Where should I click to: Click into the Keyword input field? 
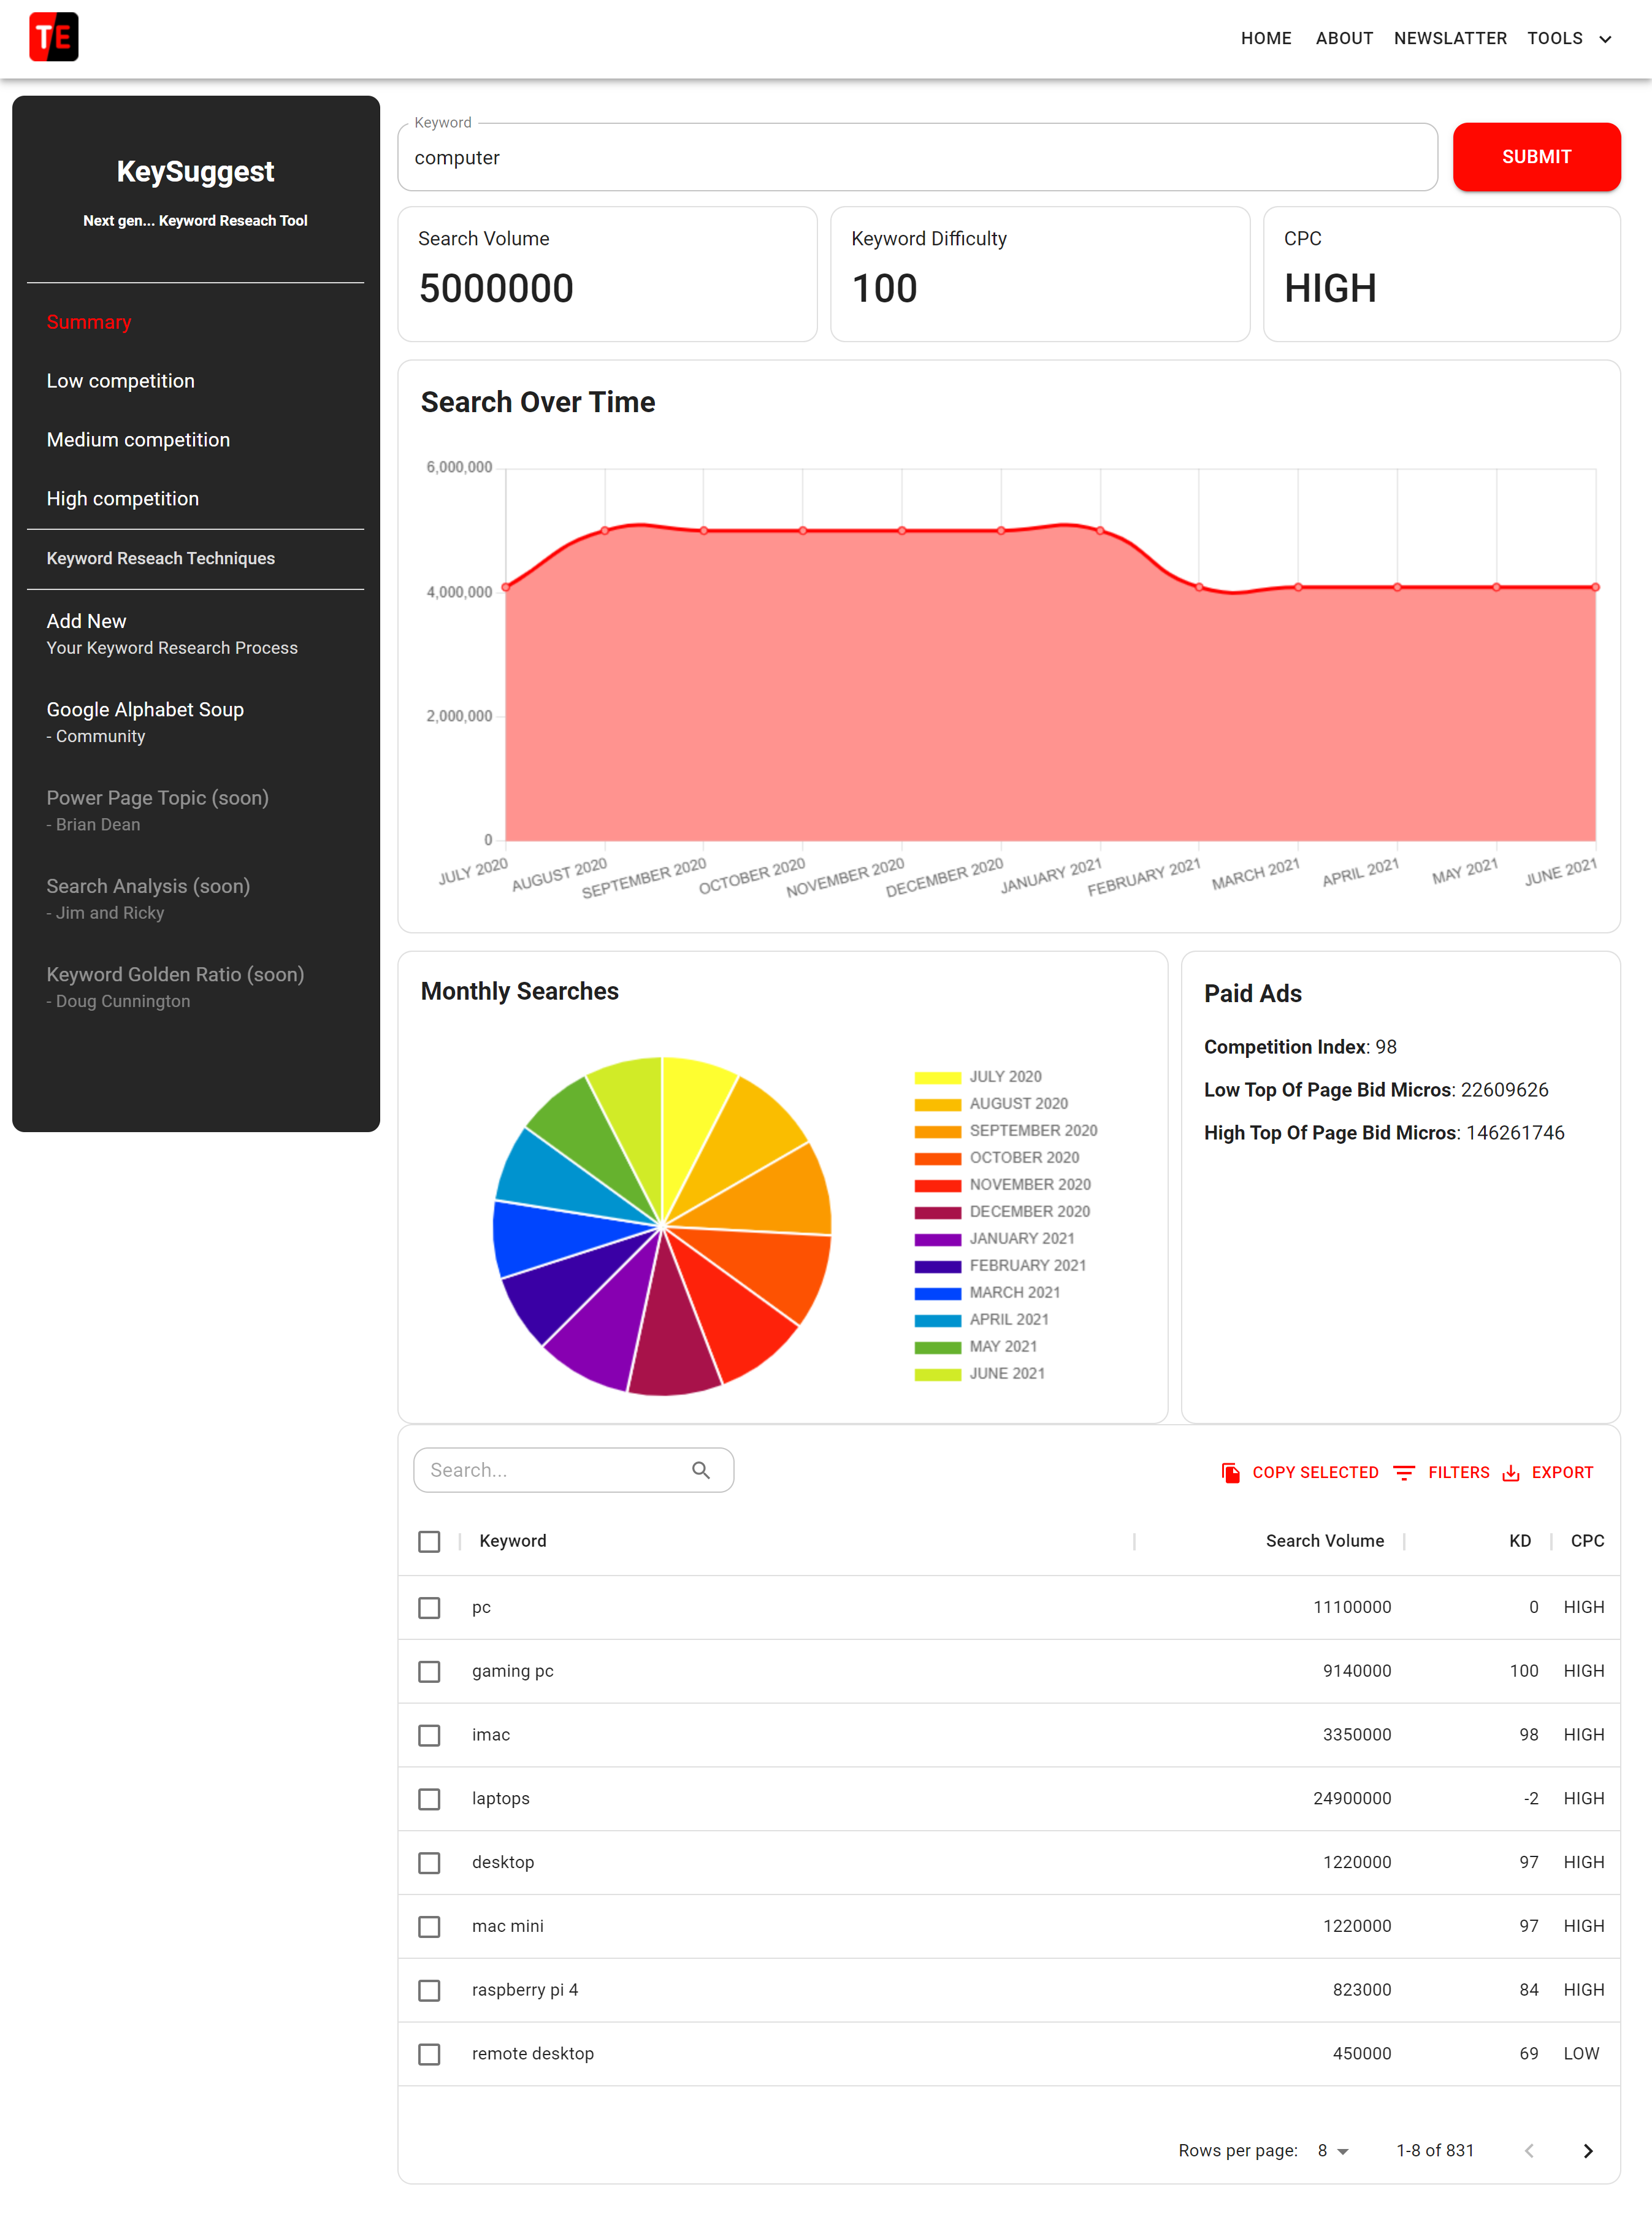pos(916,158)
